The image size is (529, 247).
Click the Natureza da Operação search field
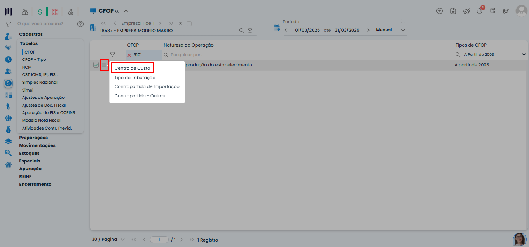pos(308,55)
